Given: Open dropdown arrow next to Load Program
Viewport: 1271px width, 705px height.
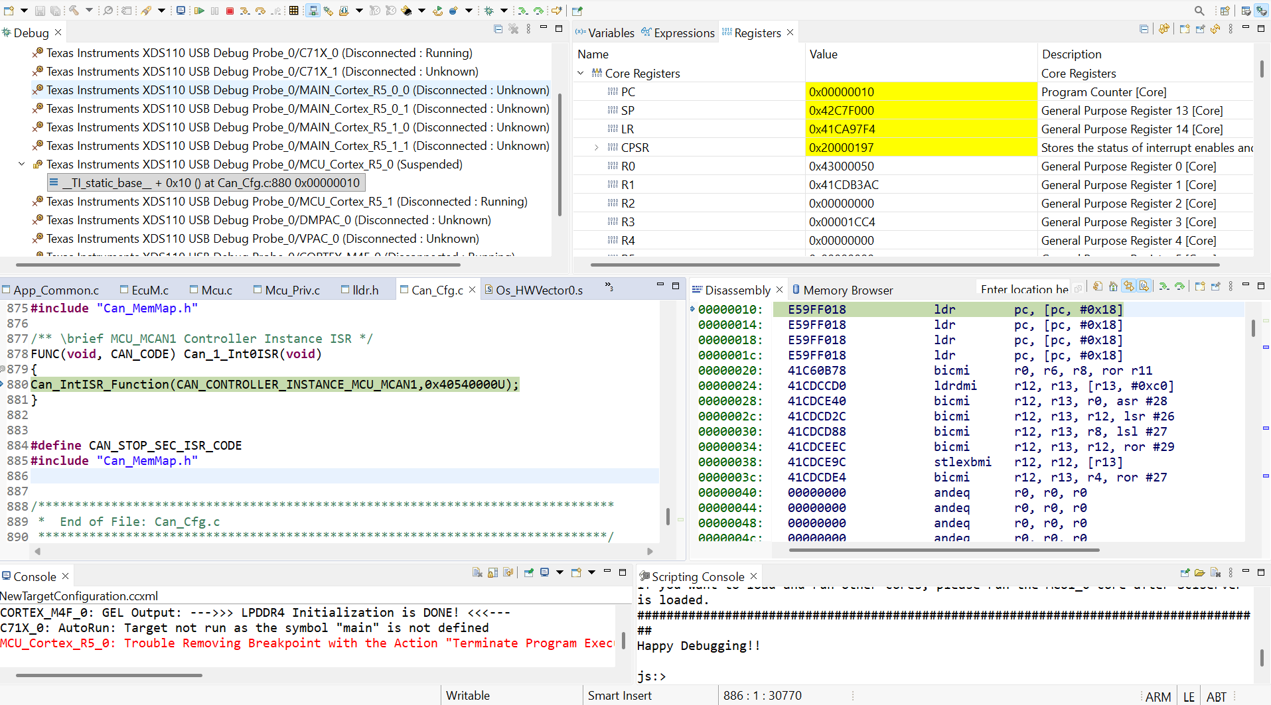Looking at the screenshot, I should pos(359,11).
